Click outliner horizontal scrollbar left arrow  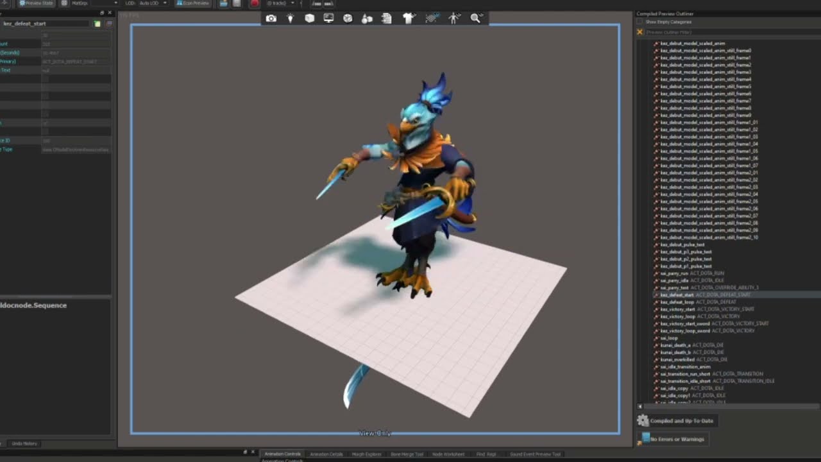pos(639,406)
